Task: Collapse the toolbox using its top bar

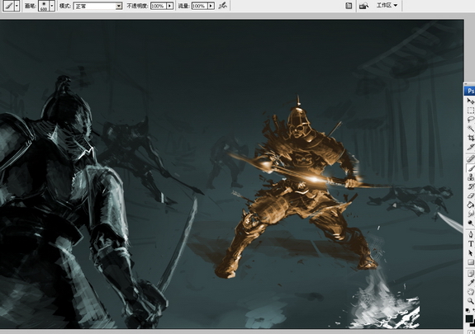Action: point(469,84)
